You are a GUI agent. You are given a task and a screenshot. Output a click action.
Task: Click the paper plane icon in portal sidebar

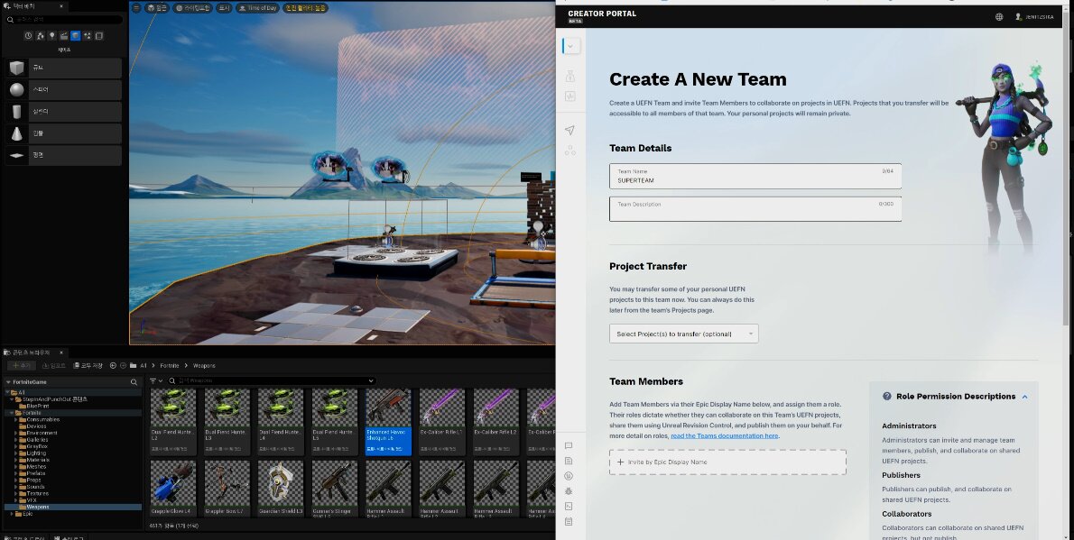569,131
